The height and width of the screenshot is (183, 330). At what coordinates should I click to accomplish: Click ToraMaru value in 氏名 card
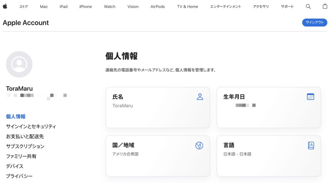[x=123, y=106]
